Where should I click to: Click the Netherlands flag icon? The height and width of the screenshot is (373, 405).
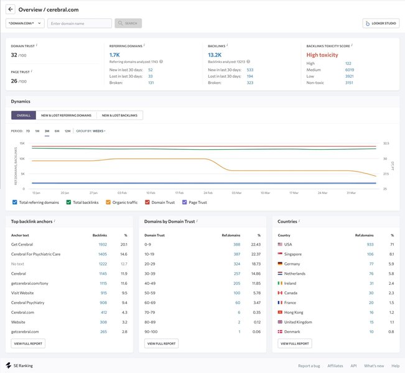[280, 274]
